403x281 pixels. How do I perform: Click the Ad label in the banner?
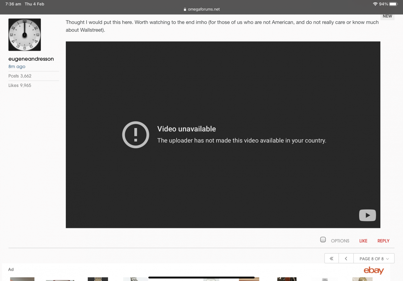11,269
